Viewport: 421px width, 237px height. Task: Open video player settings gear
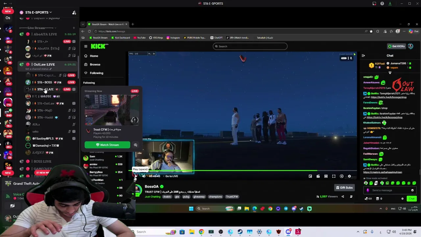click(349, 176)
